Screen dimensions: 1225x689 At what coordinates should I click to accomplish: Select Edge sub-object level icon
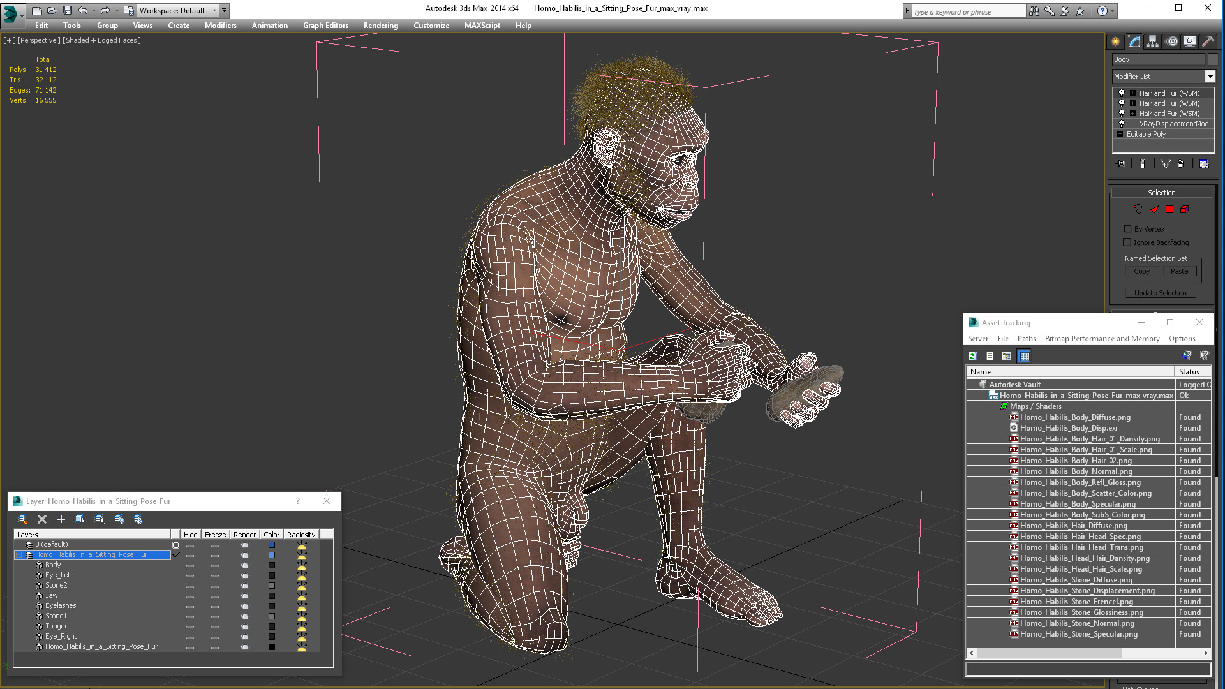tap(1138, 209)
